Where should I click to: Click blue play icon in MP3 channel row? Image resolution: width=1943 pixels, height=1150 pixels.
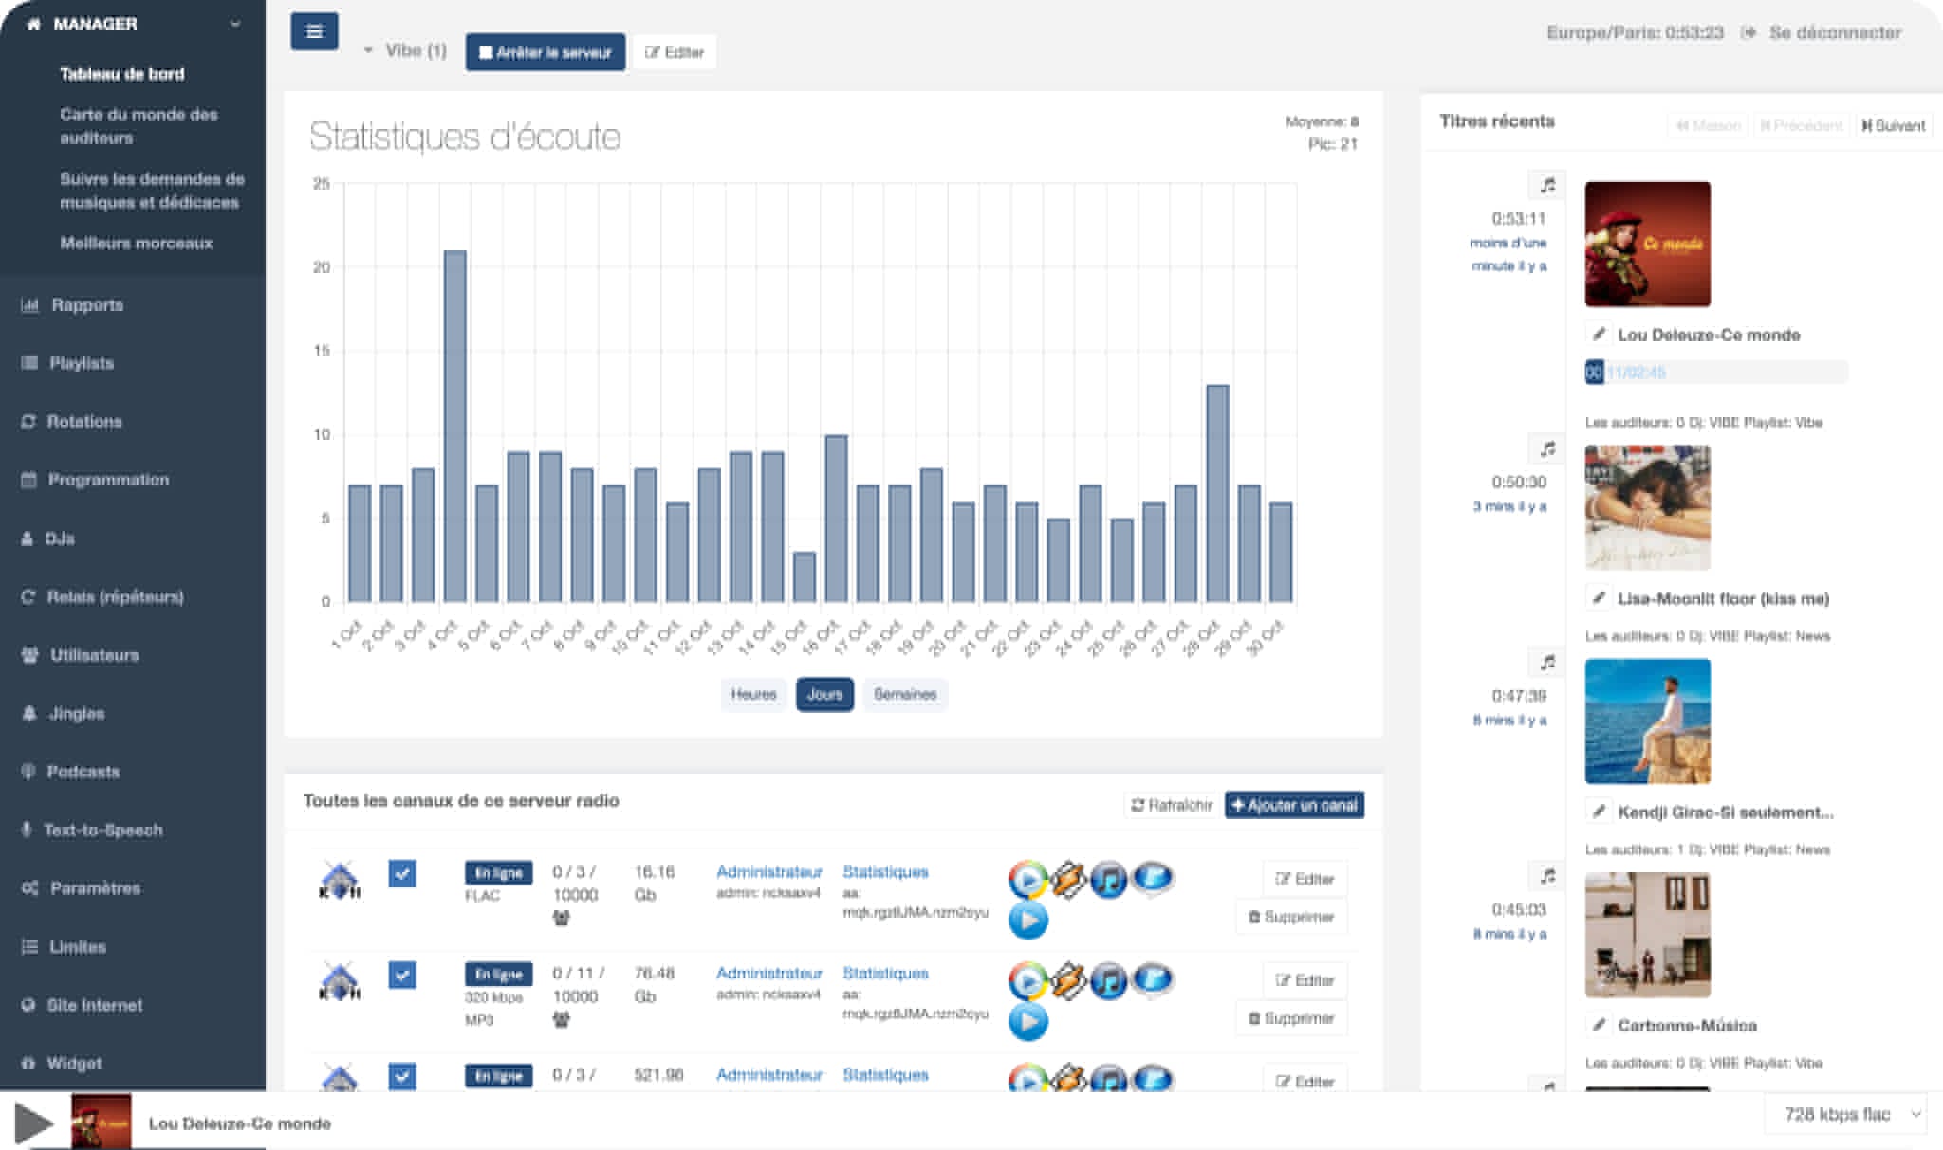pos(1027,1022)
